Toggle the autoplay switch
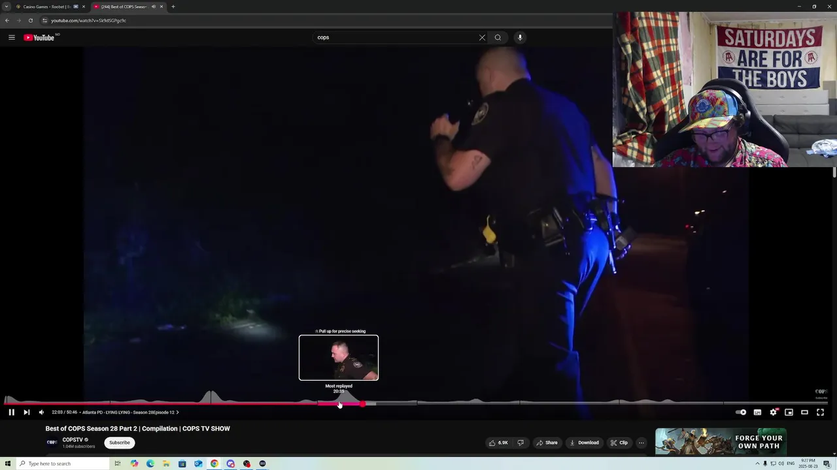The image size is (837, 470). click(741, 412)
